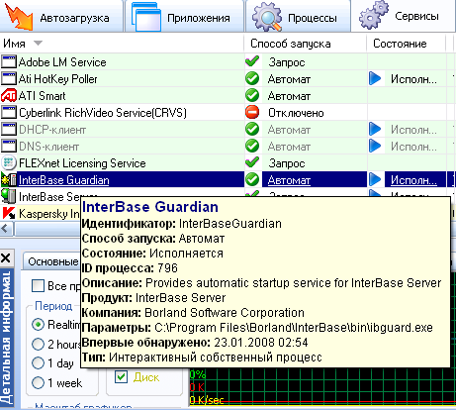Click the Запрос value for Adobe LM Service

[287, 62]
